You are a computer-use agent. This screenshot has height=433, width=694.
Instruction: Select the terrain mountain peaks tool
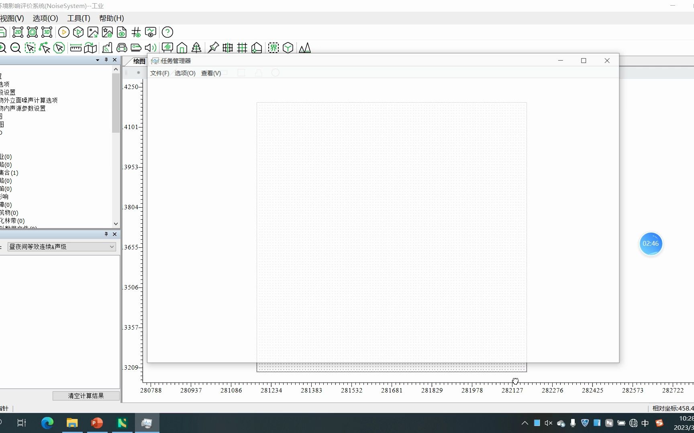click(x=305, y=48)
